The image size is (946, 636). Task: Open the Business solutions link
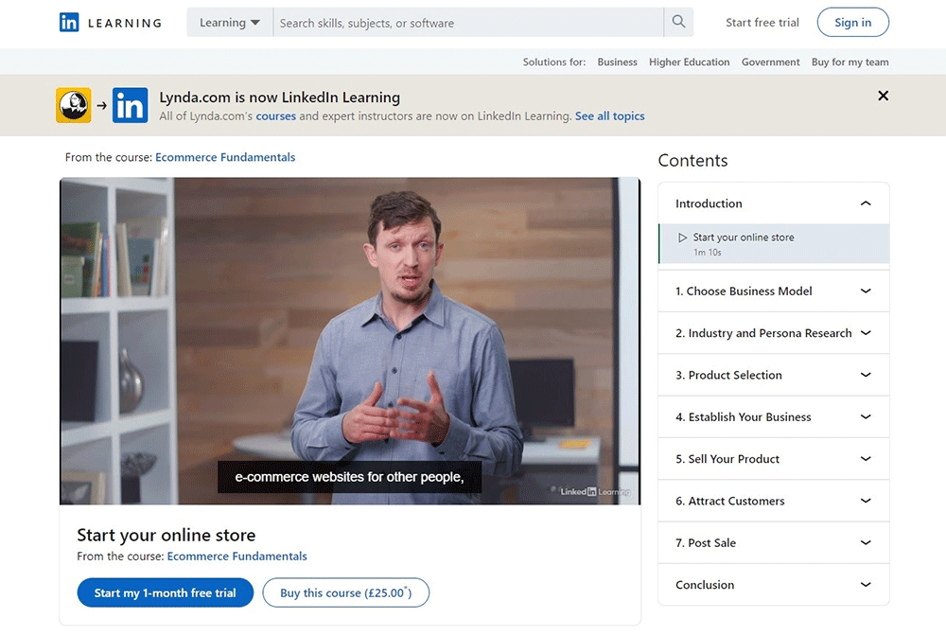pyautogui.click(x=617, y=62)
